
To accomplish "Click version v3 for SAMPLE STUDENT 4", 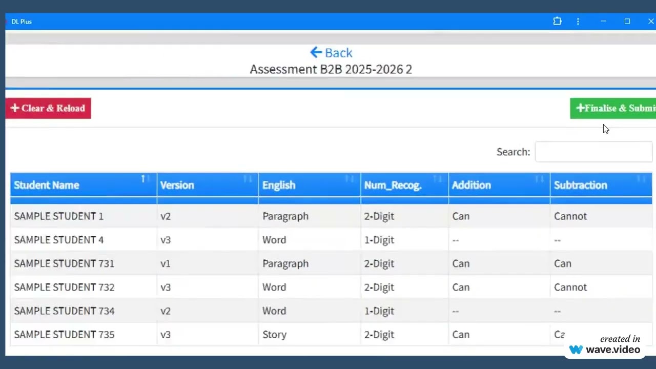I will [166, 240].
